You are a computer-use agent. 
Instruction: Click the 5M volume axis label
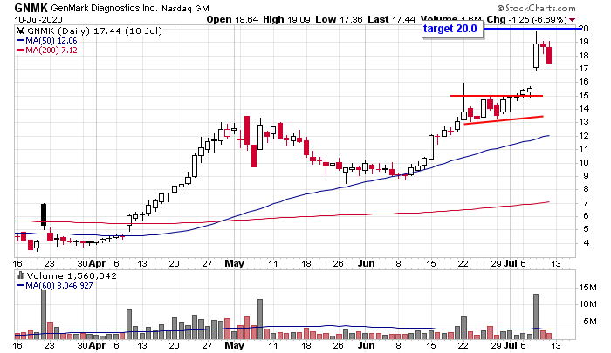pos(590,322)
